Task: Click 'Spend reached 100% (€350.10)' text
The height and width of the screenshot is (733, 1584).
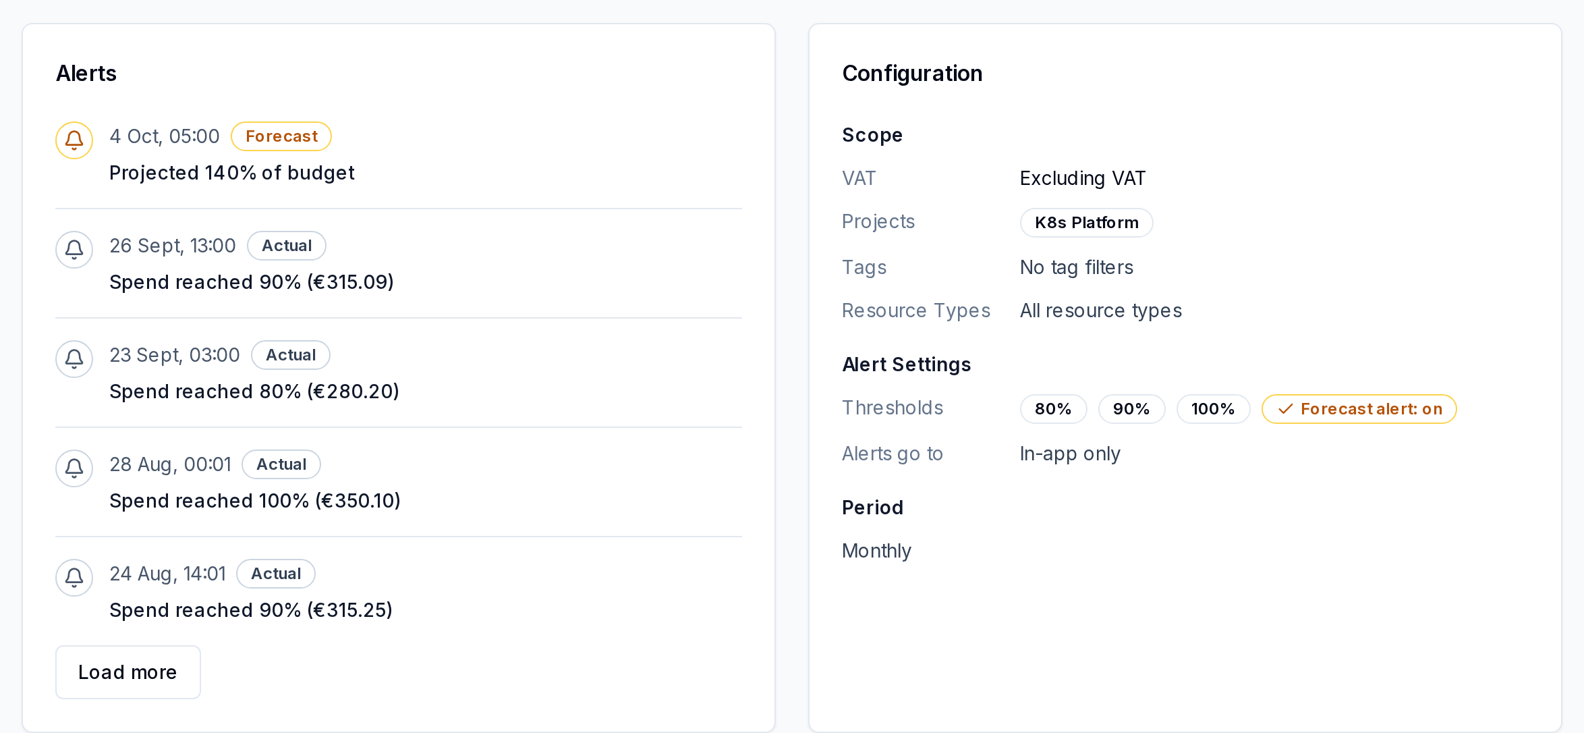Action: click(x=255, y=501)
